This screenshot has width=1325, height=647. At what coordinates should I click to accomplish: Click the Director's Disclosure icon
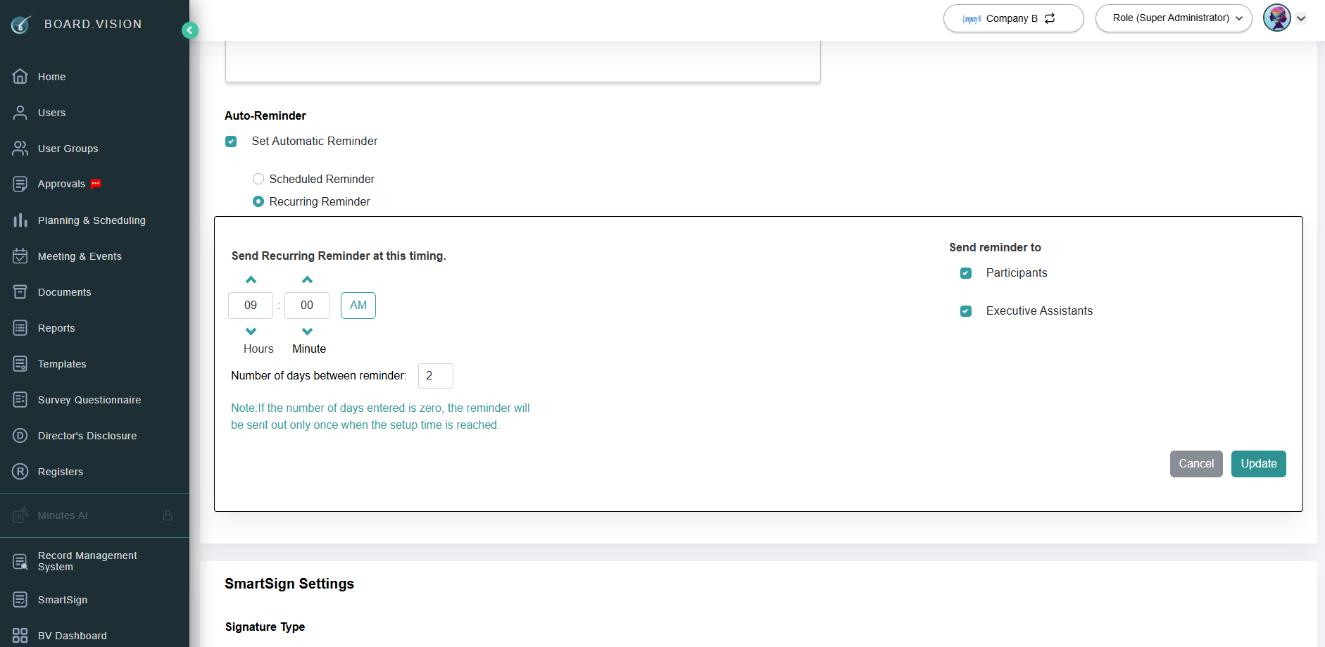click(x=20, y=436)
